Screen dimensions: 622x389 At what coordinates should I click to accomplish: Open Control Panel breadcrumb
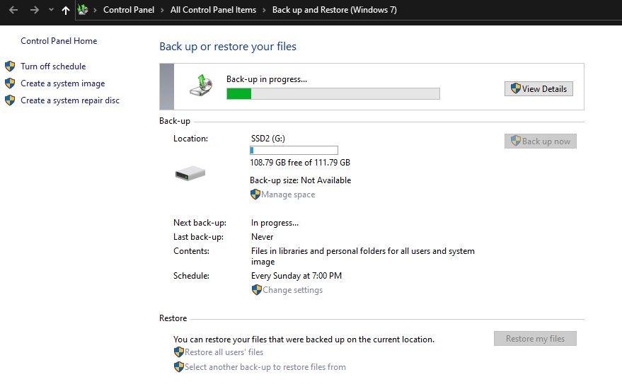[129, 10]
